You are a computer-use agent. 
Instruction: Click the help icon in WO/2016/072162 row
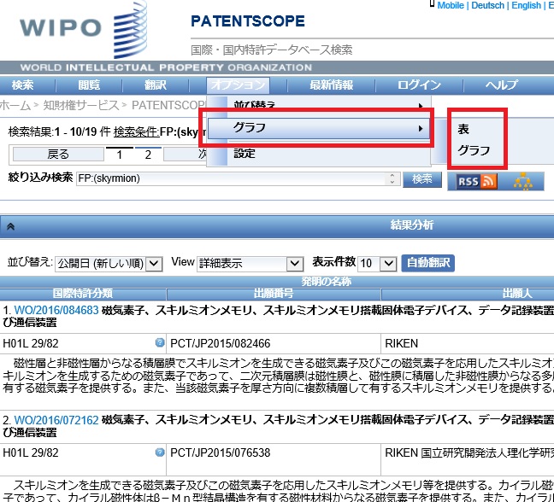[160, 452]
